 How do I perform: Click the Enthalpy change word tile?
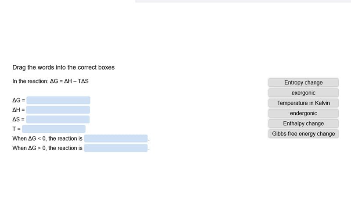pyautogui.click(x=303, y=124)
